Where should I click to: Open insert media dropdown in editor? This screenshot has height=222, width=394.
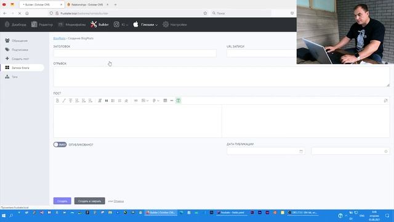click(156, 101)
